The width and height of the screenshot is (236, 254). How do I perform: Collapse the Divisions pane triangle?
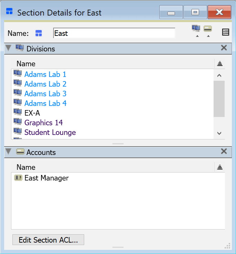9,49
